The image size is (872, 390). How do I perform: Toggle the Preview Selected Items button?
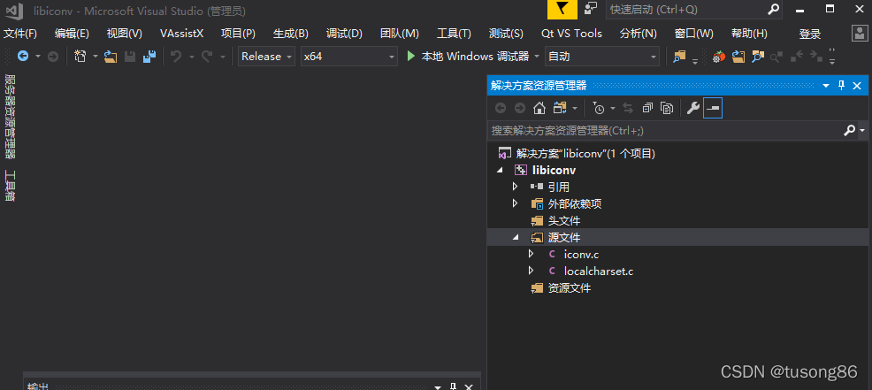coord(713,108)
